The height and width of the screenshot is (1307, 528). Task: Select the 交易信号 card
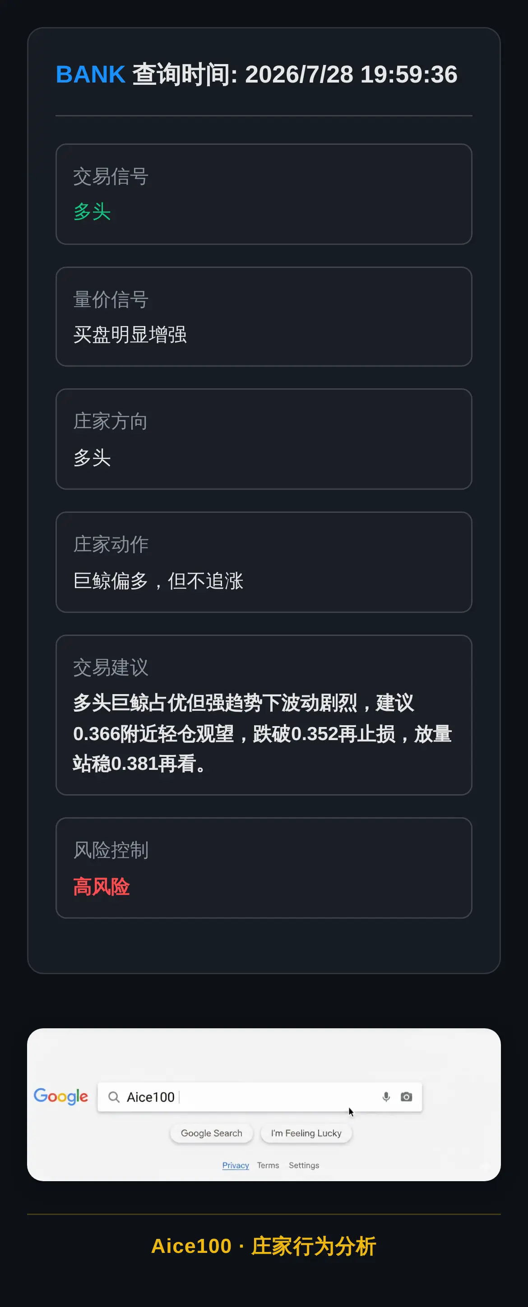click(264, 194)
